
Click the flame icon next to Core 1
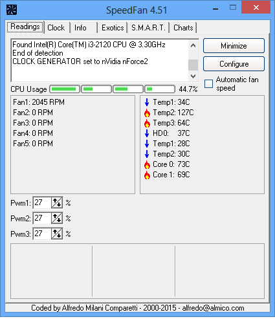pos(147,175)
